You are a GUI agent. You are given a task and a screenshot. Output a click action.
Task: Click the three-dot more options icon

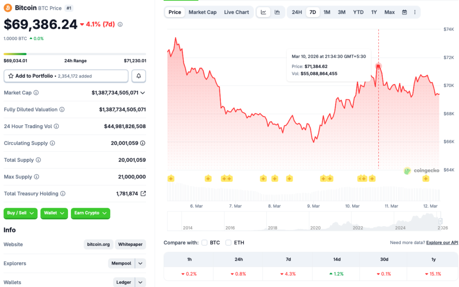415,12
